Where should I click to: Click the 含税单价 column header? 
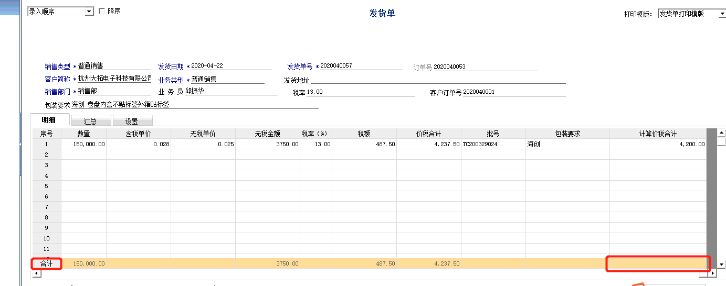(x=139, y=134)
